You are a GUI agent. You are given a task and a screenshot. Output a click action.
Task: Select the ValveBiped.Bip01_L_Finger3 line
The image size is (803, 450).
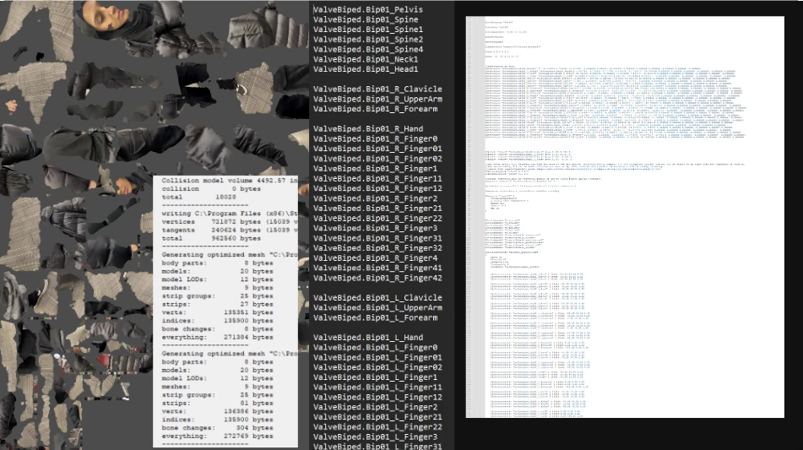[376, 437]
